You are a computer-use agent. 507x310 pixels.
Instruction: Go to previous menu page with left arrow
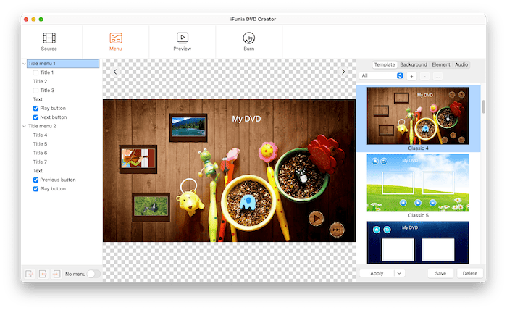(115, 72)
